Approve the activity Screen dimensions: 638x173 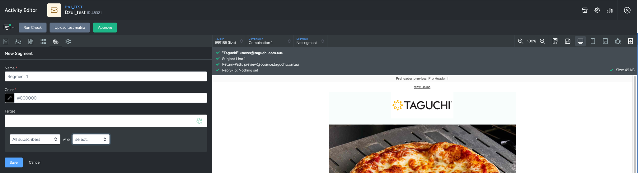click(105, 28)
